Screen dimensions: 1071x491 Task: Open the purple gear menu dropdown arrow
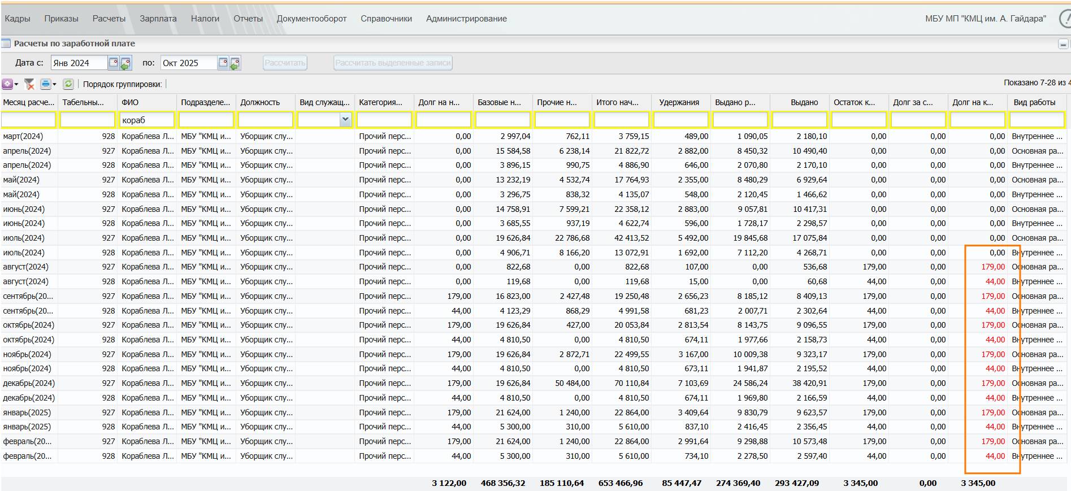[x=16, y=85]
